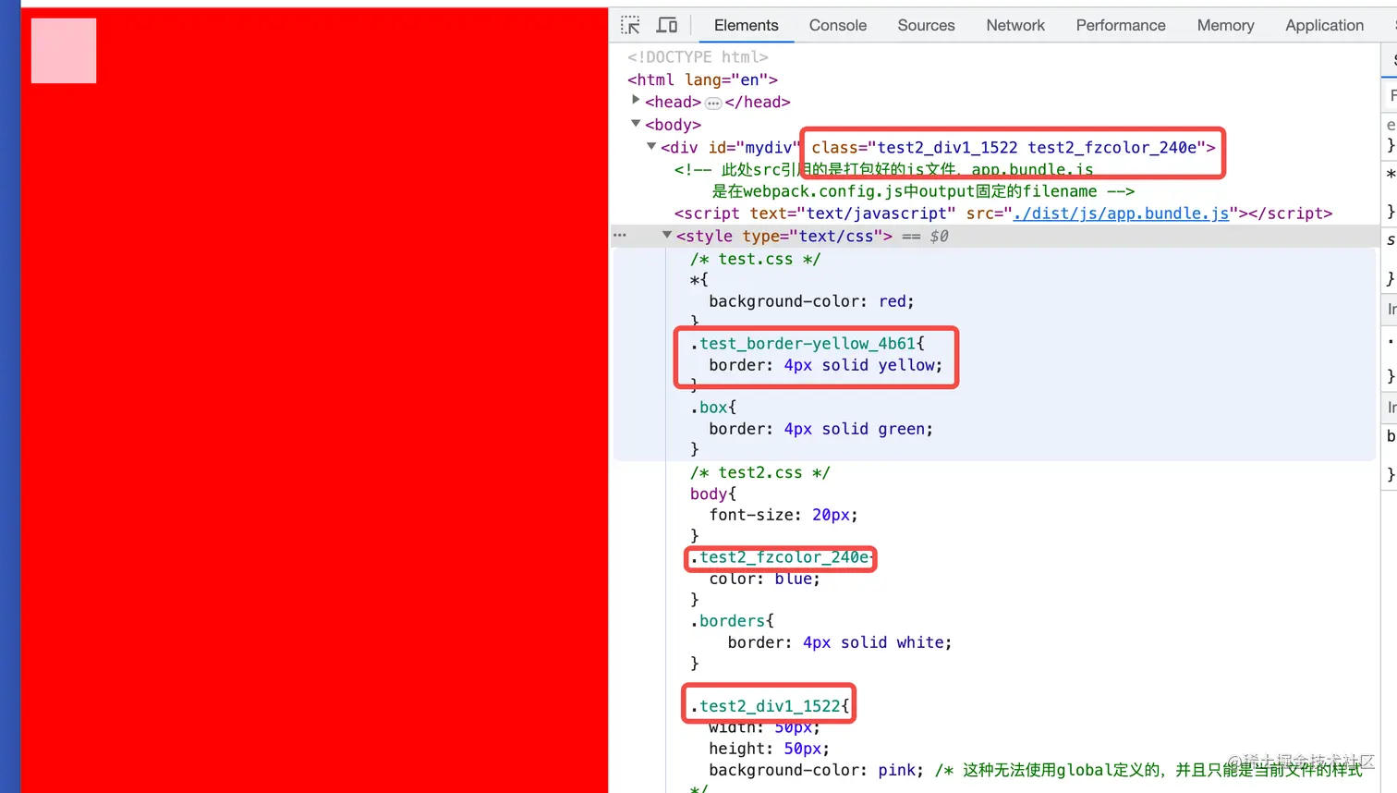The width and height of the screenshot is (1397, 793).
Task: Collapse the style element triangle
Action: pyautogui.click(x=667, y=235)
